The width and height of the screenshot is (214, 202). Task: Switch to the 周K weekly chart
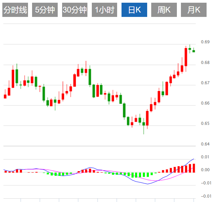164,10
